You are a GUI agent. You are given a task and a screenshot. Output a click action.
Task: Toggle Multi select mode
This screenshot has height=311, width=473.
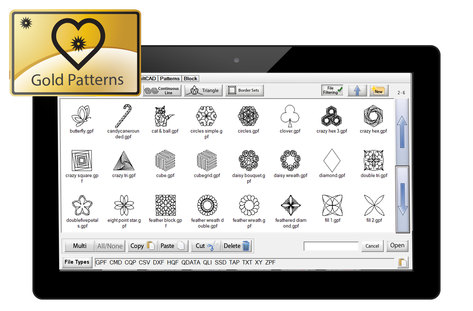(80, 246)
